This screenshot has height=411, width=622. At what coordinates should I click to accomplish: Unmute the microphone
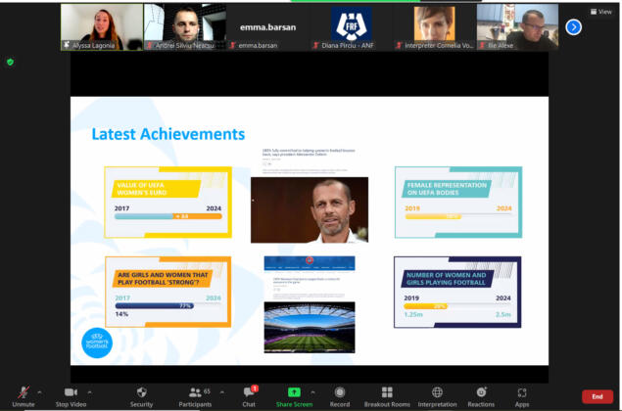(23, 396)
